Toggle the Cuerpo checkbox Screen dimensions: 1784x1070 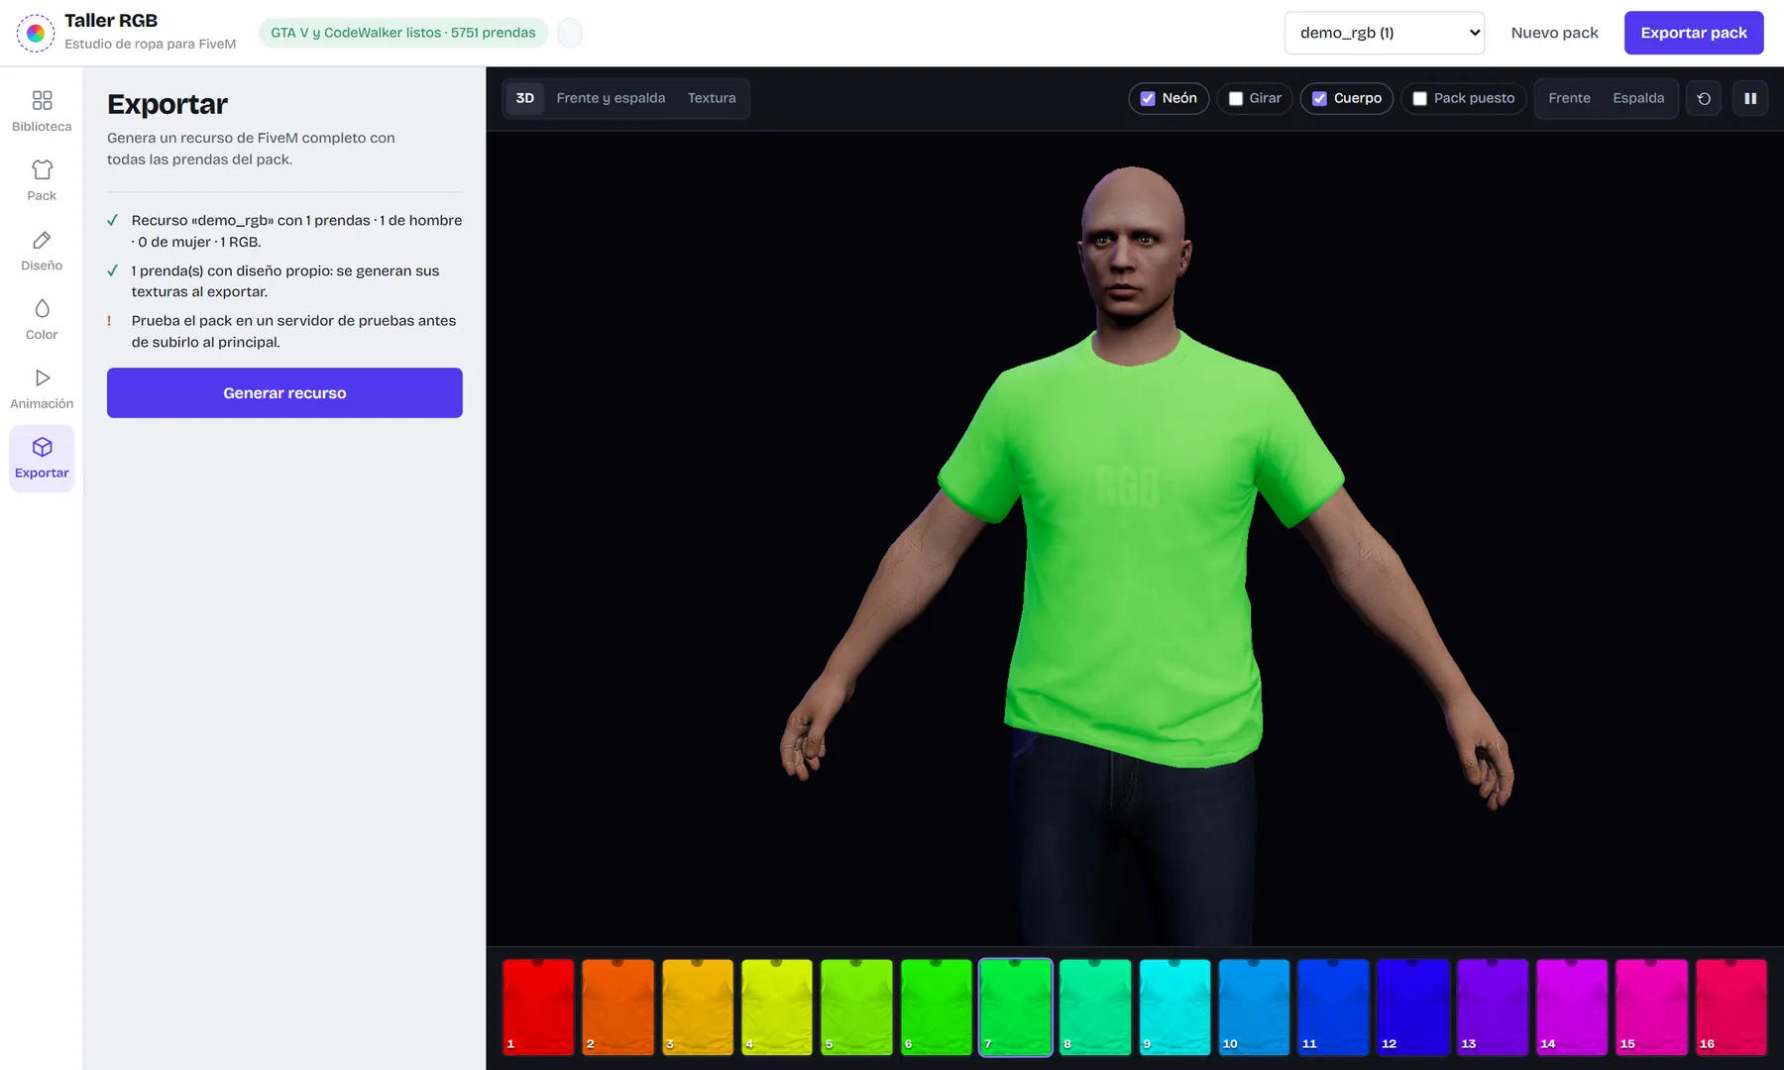[1319, 98]
